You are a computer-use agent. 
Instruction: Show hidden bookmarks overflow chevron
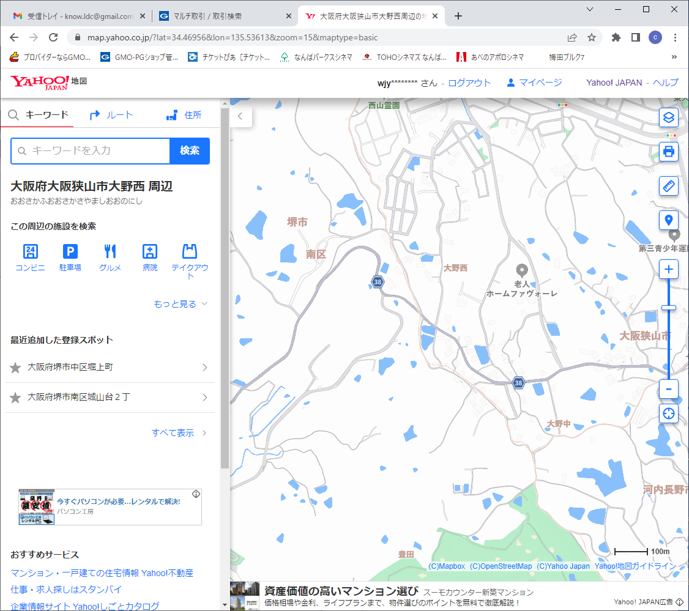click(x=674, y=57)
